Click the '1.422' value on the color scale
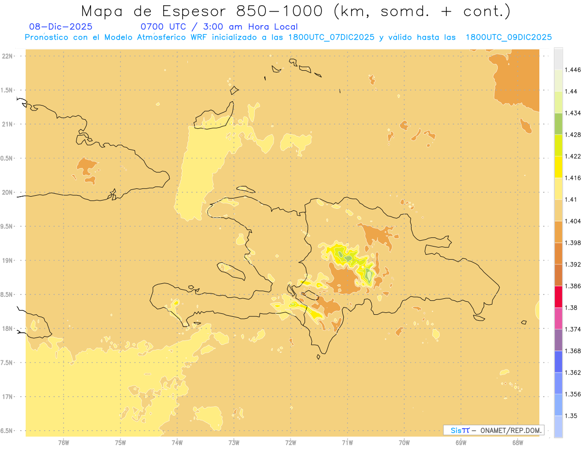The height and width of the screenshot is (449, 581). click(x=573, y=156)
